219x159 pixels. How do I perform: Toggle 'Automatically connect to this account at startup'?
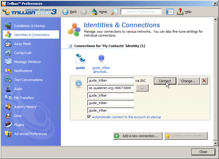pyautogui.click(x=89, y=117)
